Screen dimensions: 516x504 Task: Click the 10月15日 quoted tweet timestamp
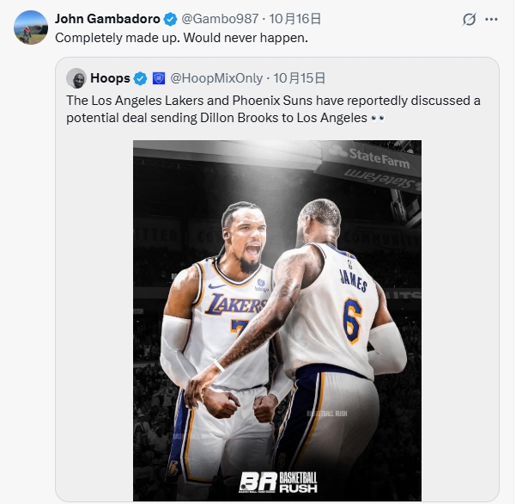point(299,79)
